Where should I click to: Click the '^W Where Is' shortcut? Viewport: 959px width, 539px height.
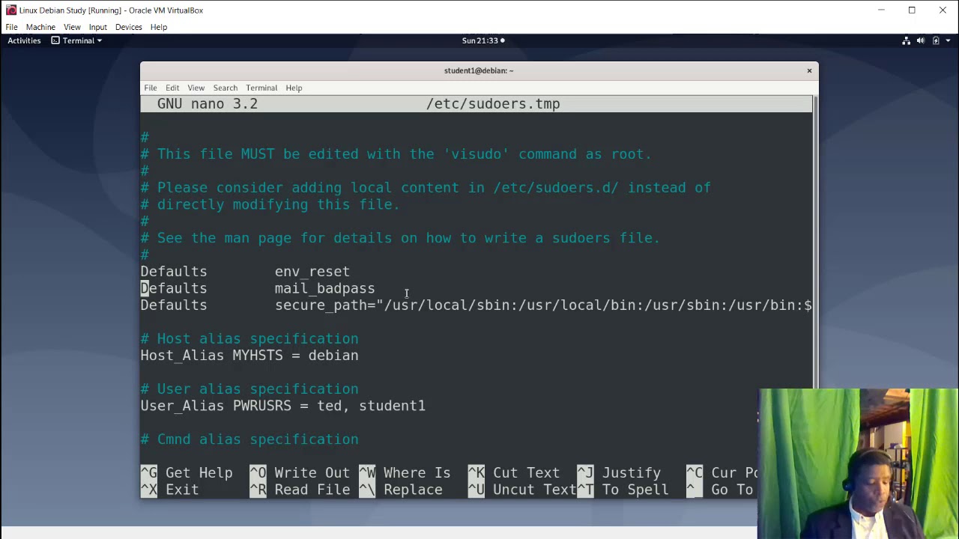click(405, 473)
